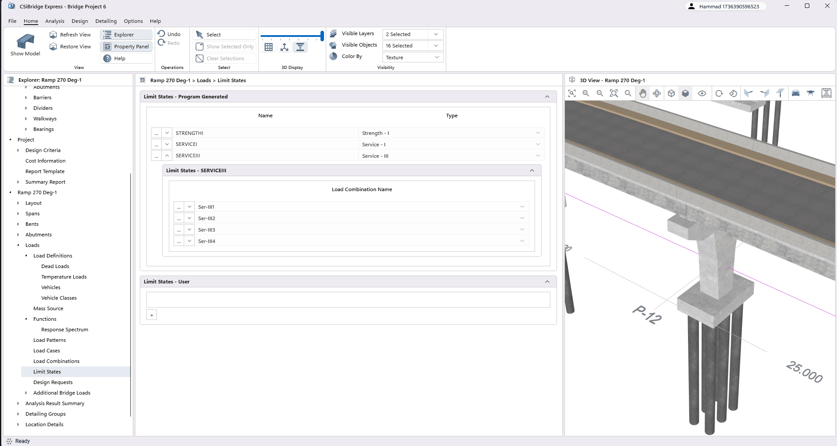This screenshot has width=837, height=446.
Task: Toggle the grid display button in 3D Display
Action: 269,47
